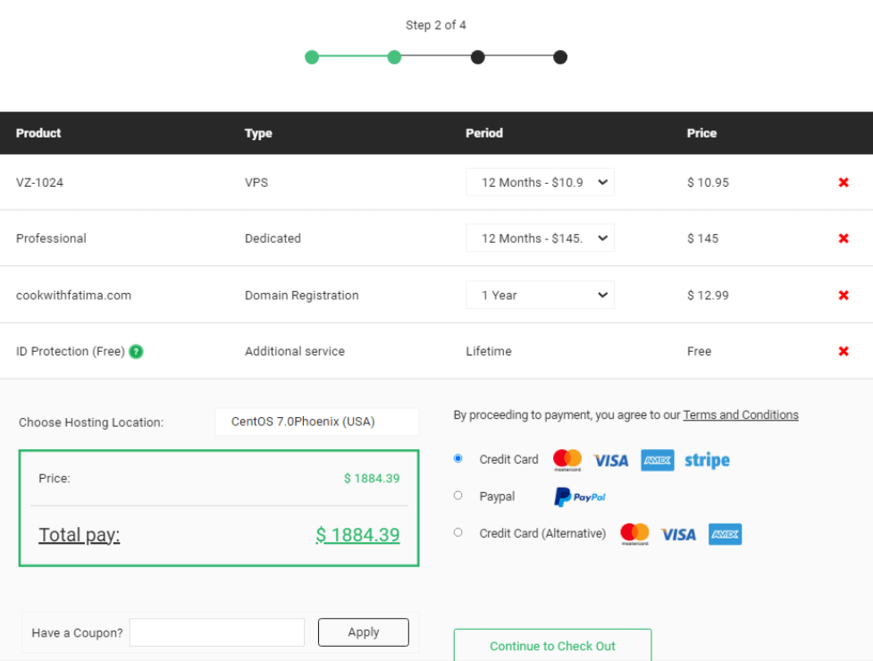Screen dimensions: 873x661
Task: Click the Visa icon next to Credit Card
Action: [x=610, y=459]
